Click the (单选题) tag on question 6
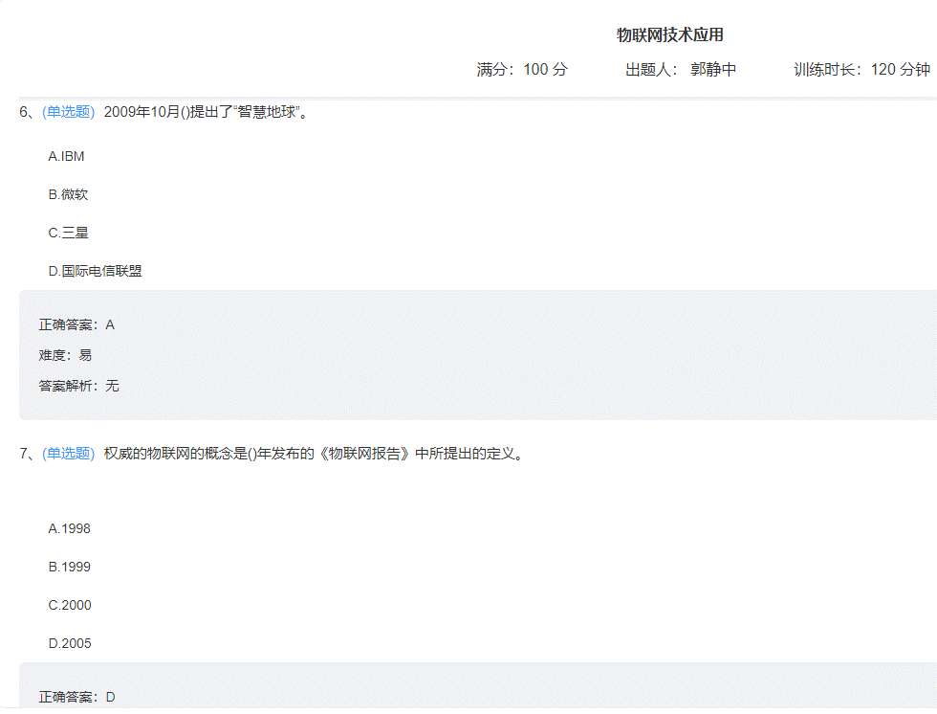The width and height of the screenshot is (937, 714). click(x=68, y=111)
